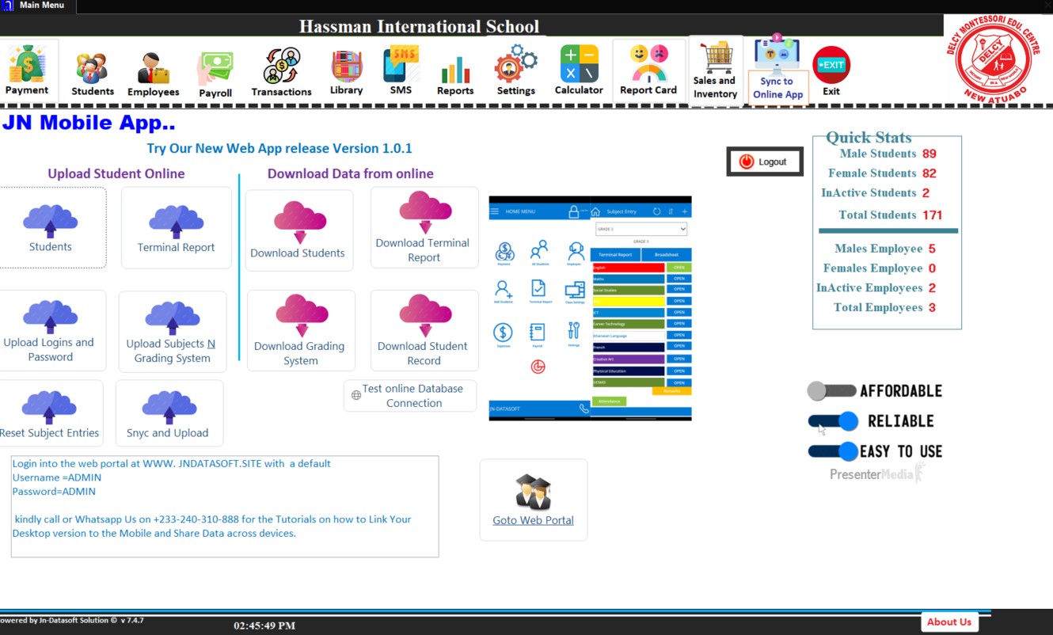The image size is (1053, 635).
Task: Expand the grade dropdown in app preview
Action: pos(640,229)
